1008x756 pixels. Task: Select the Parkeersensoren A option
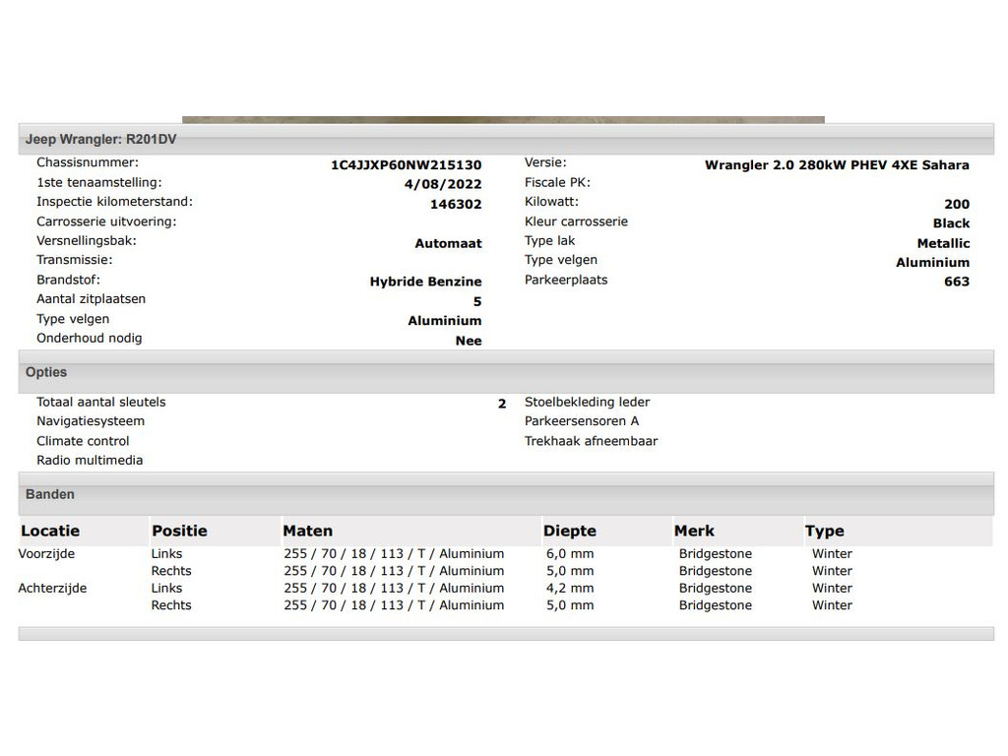(x=581, y=421)
